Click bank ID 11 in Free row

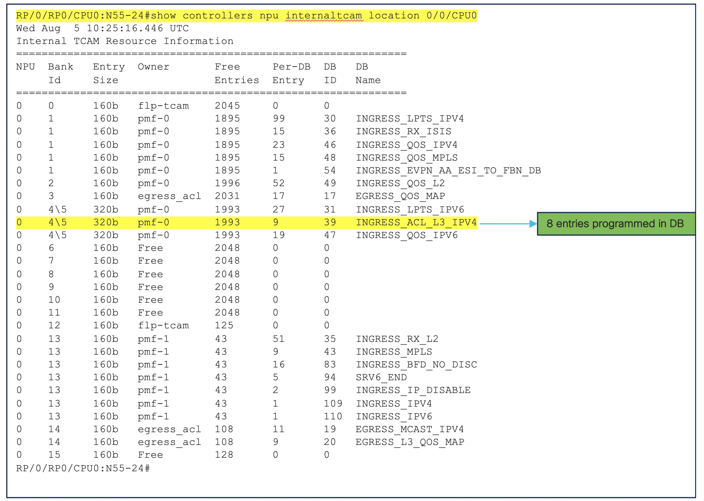pos(54,313)
